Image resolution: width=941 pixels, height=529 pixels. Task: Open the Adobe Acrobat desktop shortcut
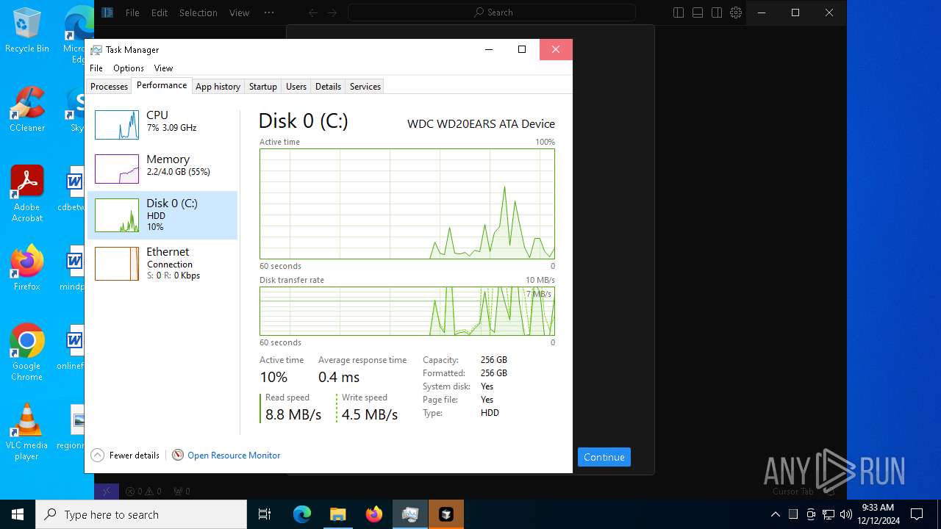27,193
